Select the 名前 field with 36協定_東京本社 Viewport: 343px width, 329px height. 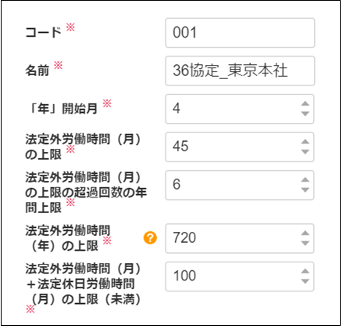[240, 70]
